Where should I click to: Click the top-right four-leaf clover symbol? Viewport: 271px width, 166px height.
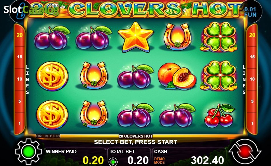[x=219, y=37]
